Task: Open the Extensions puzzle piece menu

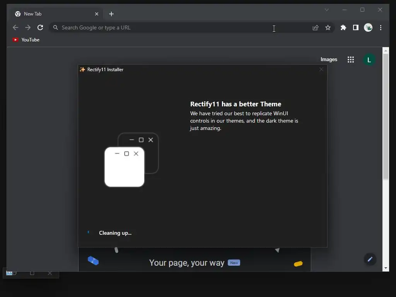Action: [343, 27]
